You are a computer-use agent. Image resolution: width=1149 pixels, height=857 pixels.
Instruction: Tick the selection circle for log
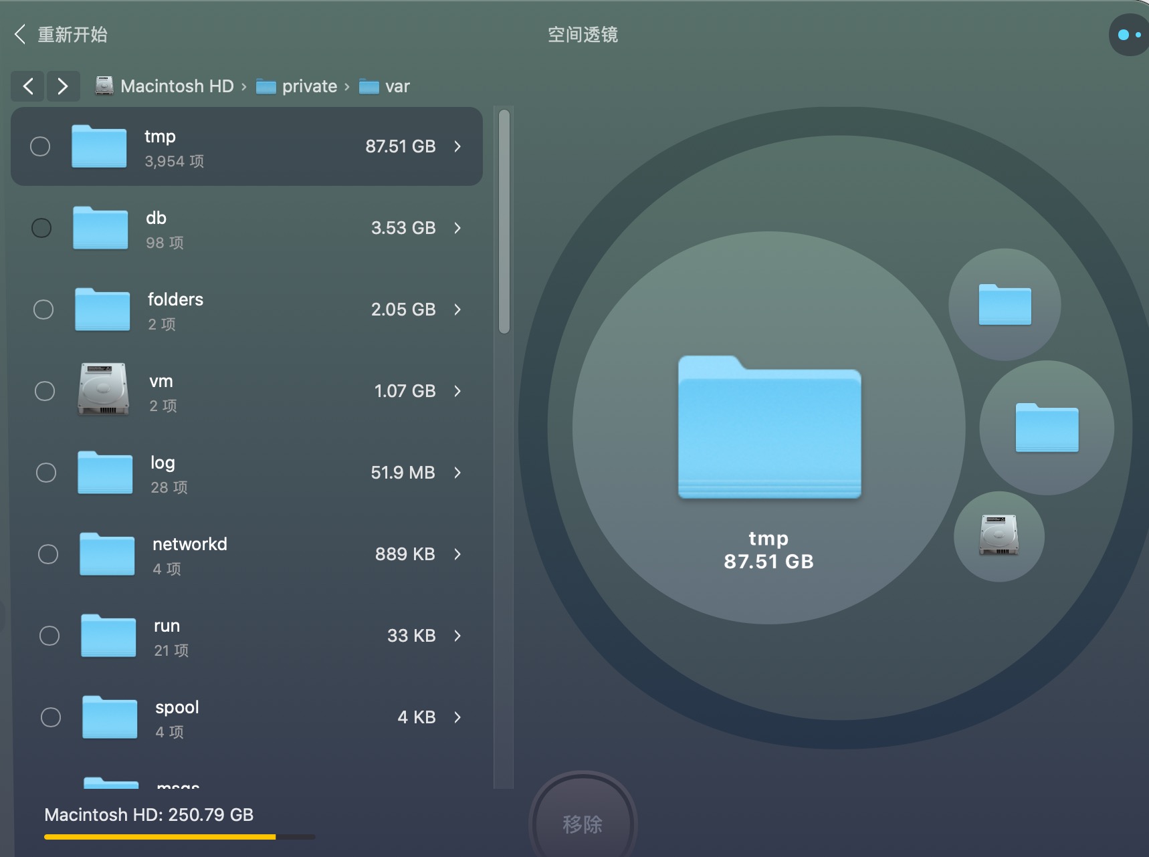(x=46, y=473)
